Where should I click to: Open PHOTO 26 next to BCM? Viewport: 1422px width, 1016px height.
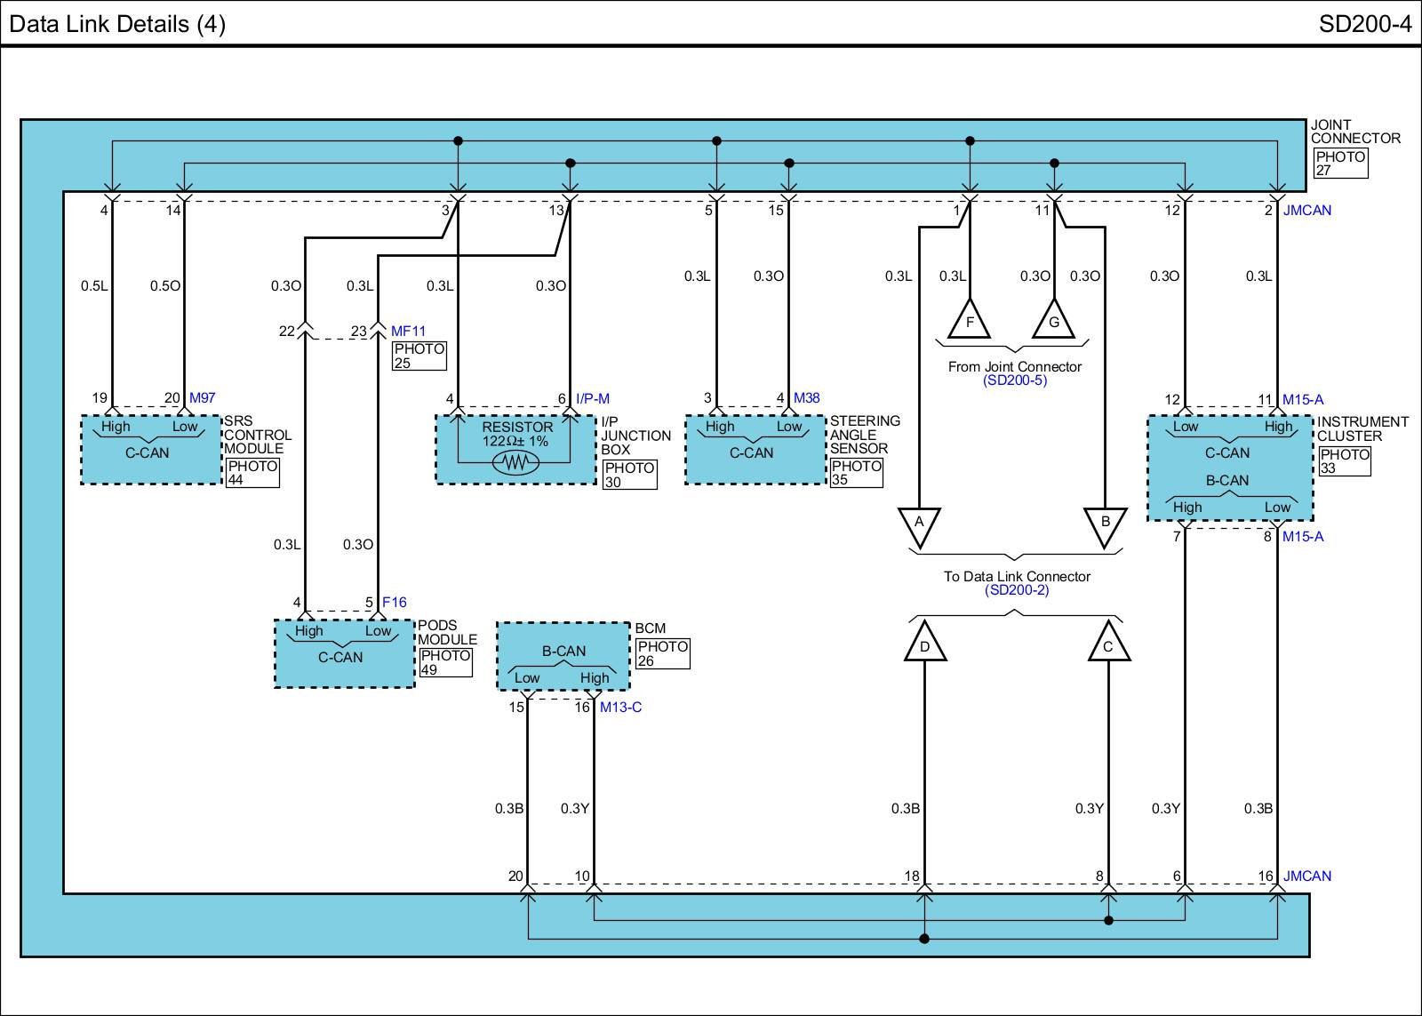(x=663, y=653)
